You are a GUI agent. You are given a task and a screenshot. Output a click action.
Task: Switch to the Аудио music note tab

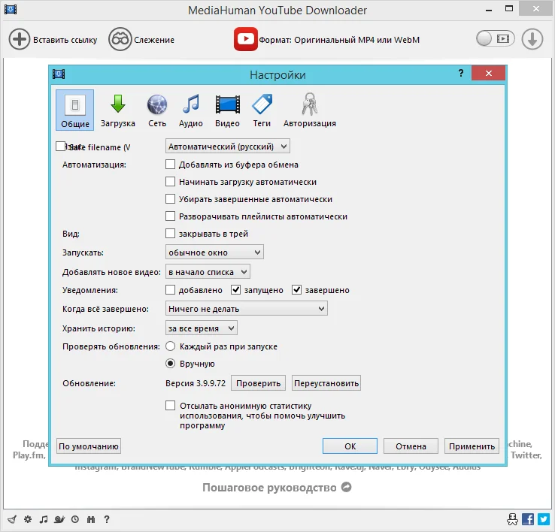pyautogui.click(x=191, y=110)
